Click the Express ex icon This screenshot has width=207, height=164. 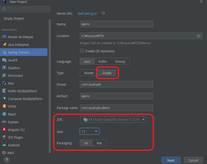pyautogui.click(x=4, y=122)
